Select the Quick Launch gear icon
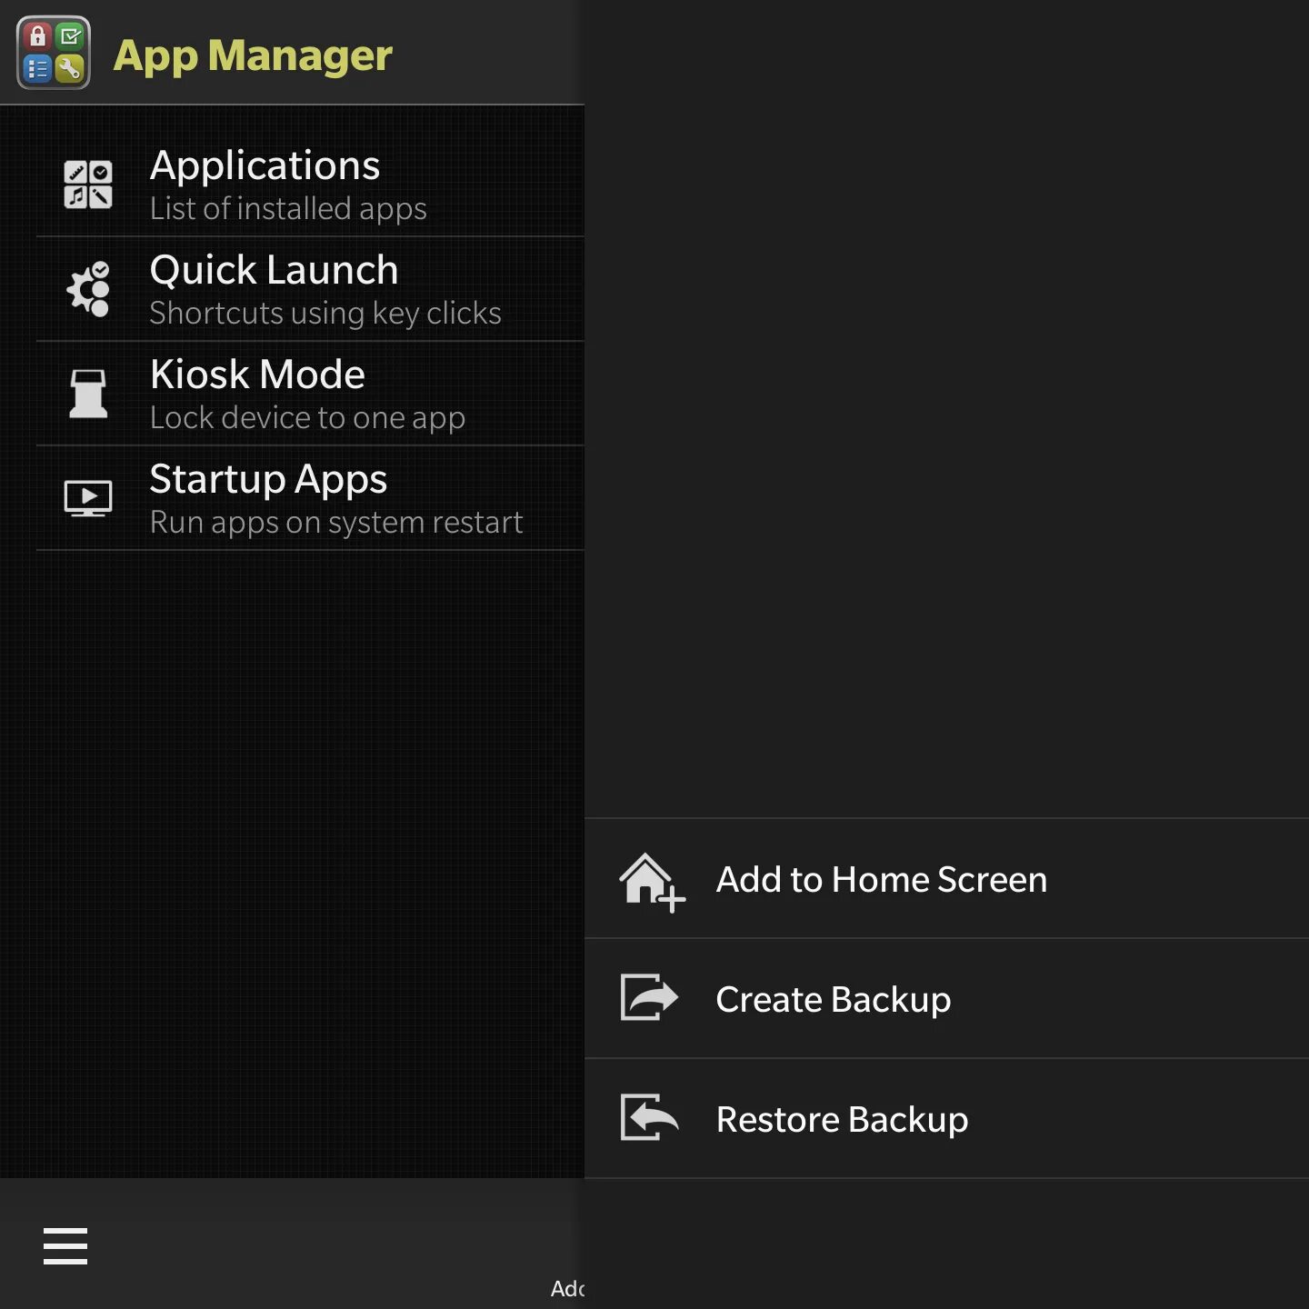 tap(88, 289)
